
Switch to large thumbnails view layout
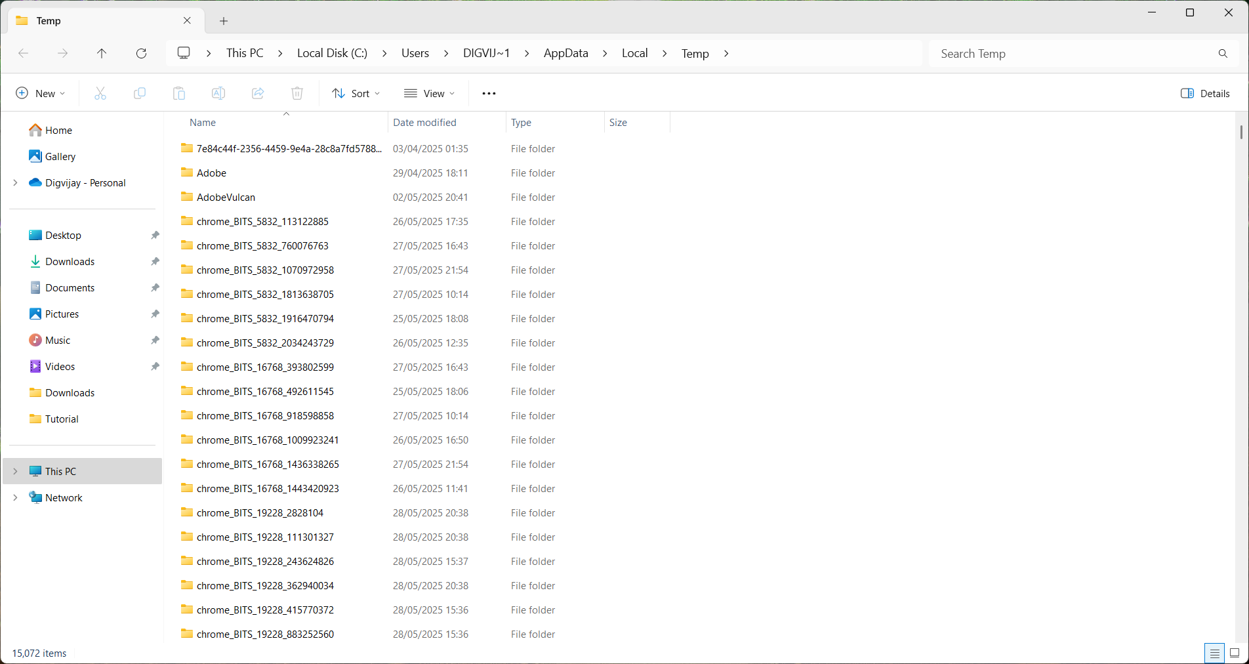(x=1234, y=653)
